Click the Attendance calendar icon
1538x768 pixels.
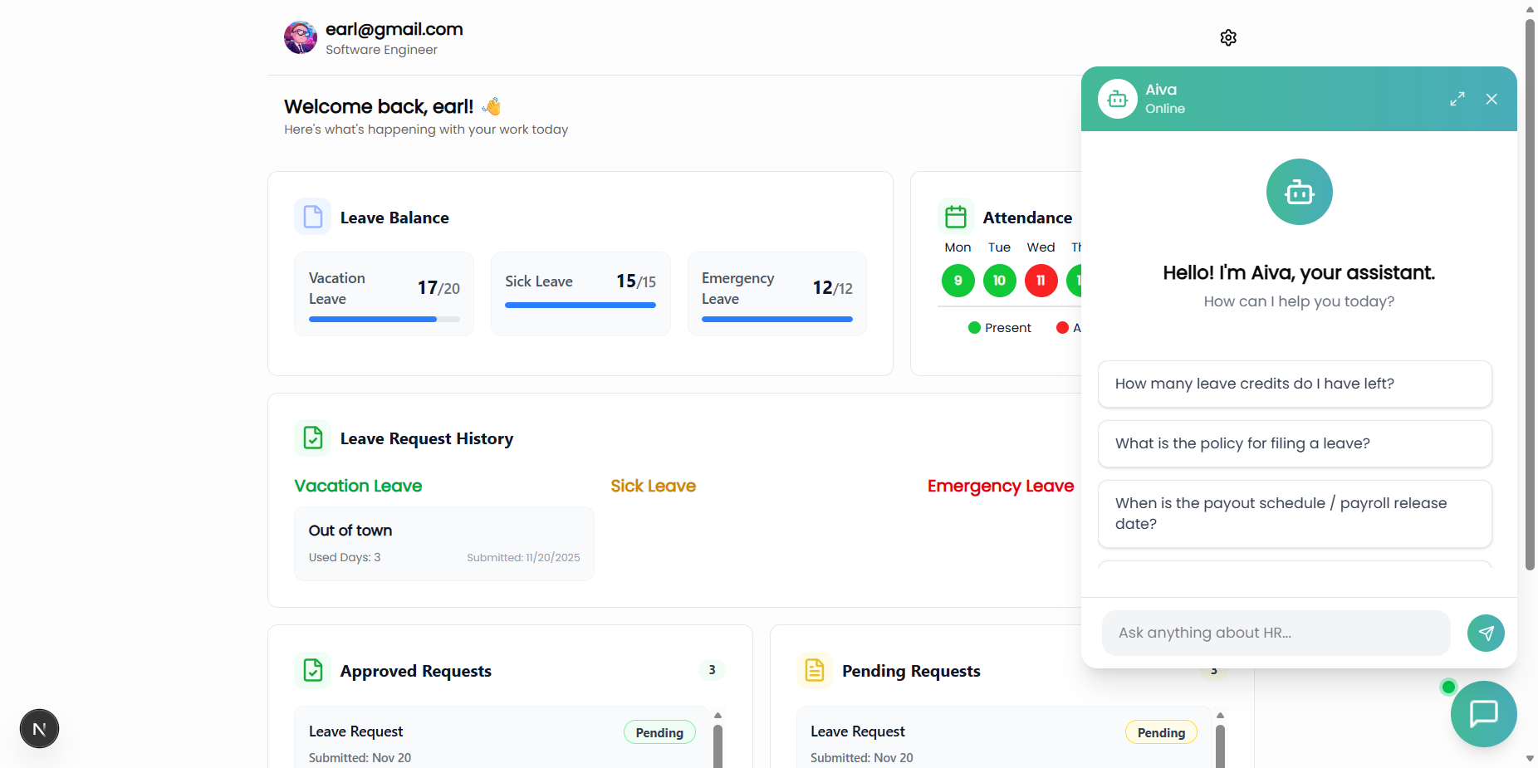point(956,218)
